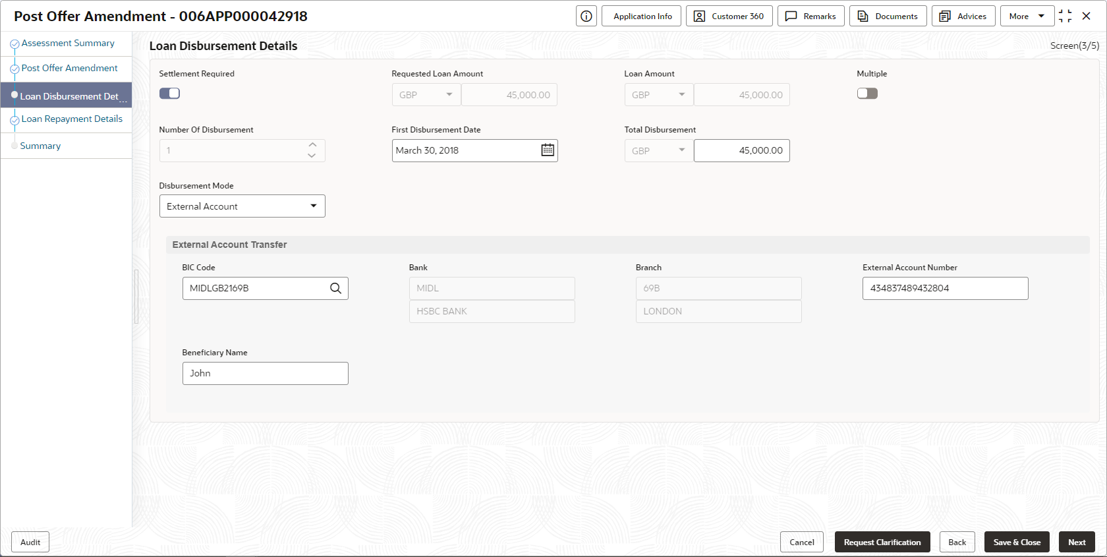The image size is (1107, 557).
Task: Click the LONDON branch name field
Action: [719, 311]
